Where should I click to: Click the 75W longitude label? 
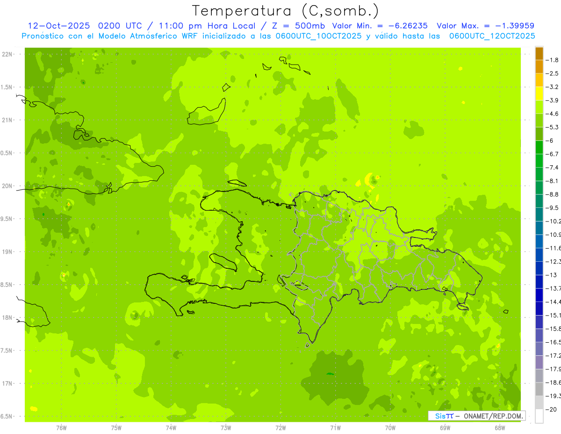coord(116,427)
